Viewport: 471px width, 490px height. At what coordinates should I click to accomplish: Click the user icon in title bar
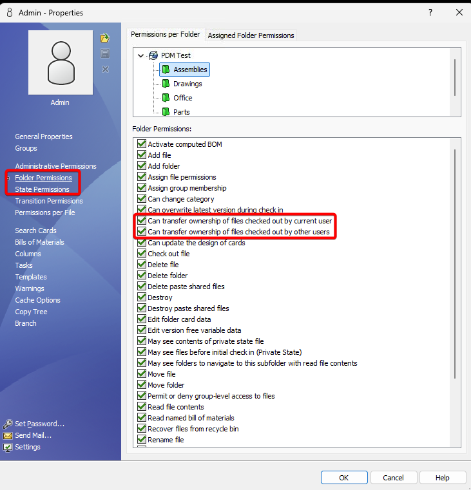[x=10, y=12]
